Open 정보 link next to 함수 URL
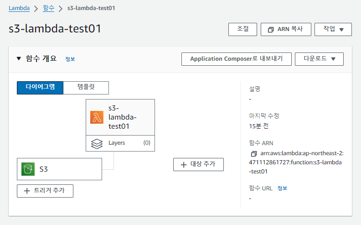 (282, 188)
